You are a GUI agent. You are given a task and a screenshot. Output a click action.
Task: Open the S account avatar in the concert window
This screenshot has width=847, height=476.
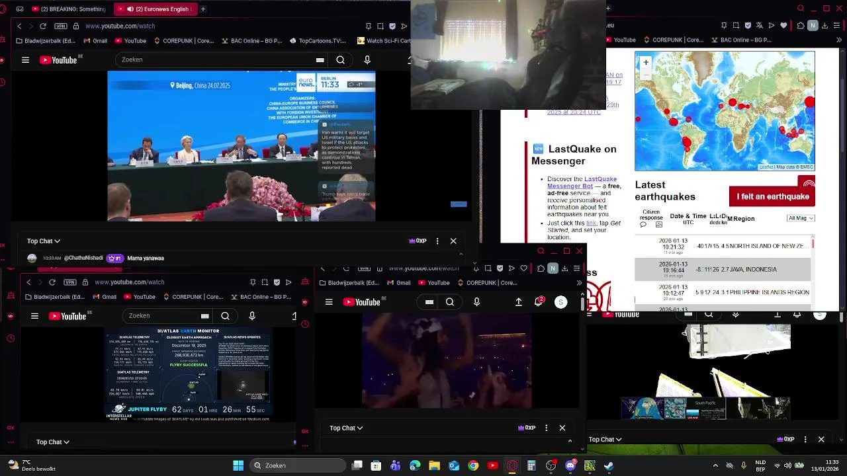(x=560, y=302)
